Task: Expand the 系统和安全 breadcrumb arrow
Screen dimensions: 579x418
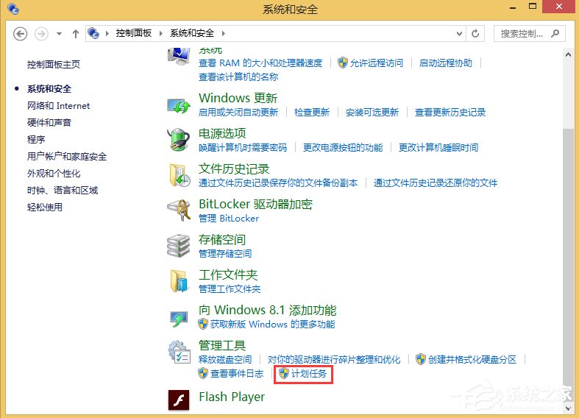Action: (x=223, y=34)
